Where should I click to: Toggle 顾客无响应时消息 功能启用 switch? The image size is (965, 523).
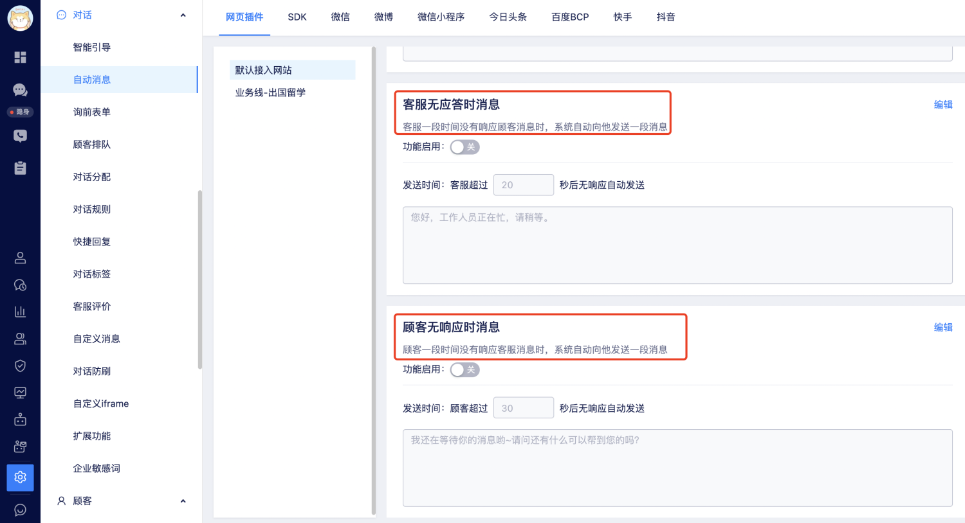click(464, 370)
